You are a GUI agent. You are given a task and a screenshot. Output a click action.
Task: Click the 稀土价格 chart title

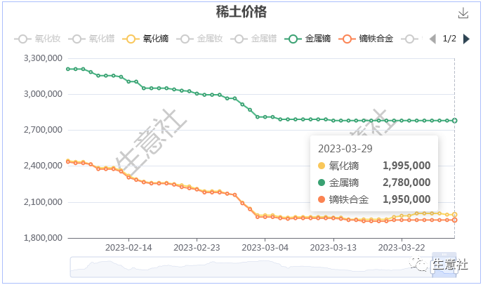point(241,12)
